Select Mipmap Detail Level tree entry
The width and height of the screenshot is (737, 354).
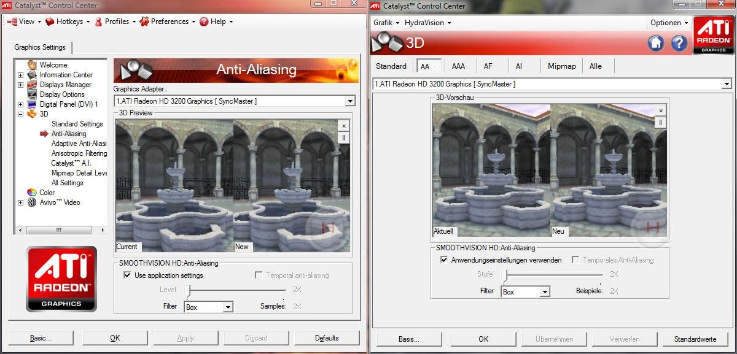pos(79,172)
